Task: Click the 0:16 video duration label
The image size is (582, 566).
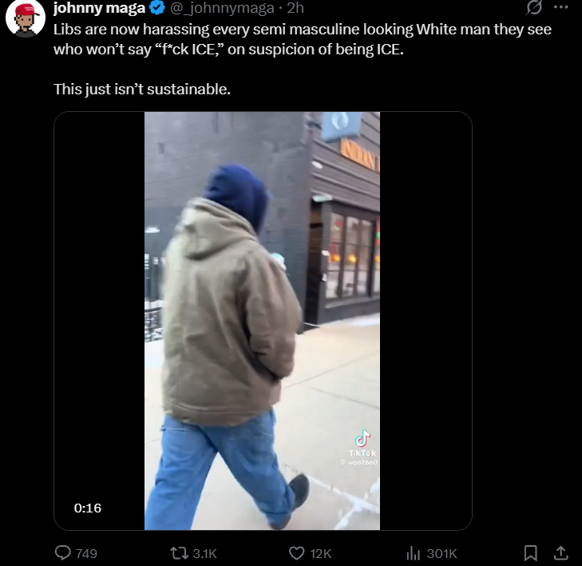Action: coord(88,508)
